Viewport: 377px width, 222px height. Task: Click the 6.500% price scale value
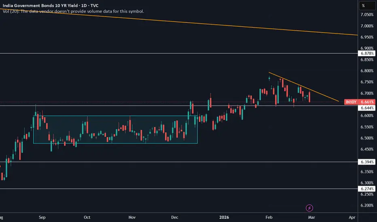[x=367, y=138]
